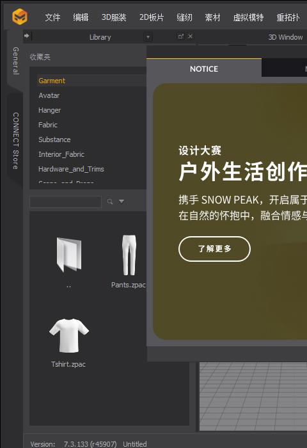Image resolution: width=307 pixels, height=448 pixels.
Task: Select the Tshirt.zpac garment thumbnail
Action: point(69,336)
